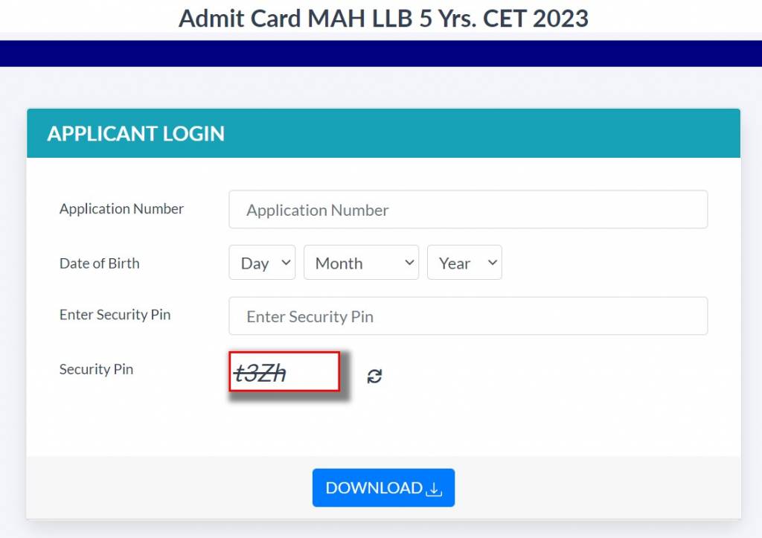Click the Year dropdown chevron arrow
This screenshot has width=762, height=538.
click(x=491, y=263)
